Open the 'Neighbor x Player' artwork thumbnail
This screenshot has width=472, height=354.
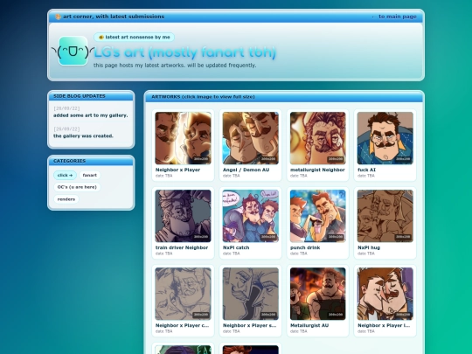(x=183, y=138)
